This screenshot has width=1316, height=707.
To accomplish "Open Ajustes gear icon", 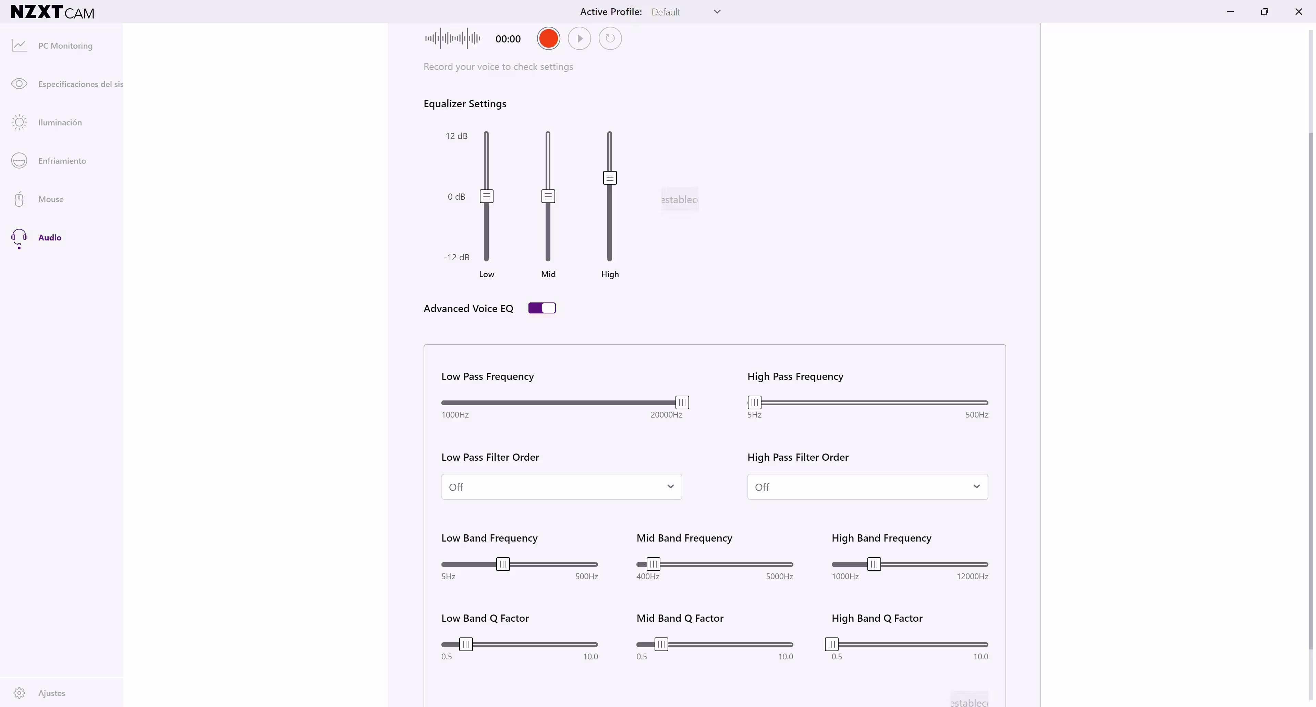I will pyautogui.click(x=20, y=693).
